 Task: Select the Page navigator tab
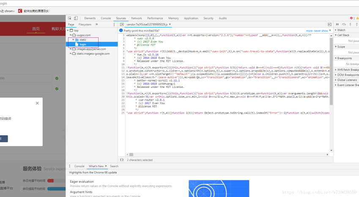[71, 24]
